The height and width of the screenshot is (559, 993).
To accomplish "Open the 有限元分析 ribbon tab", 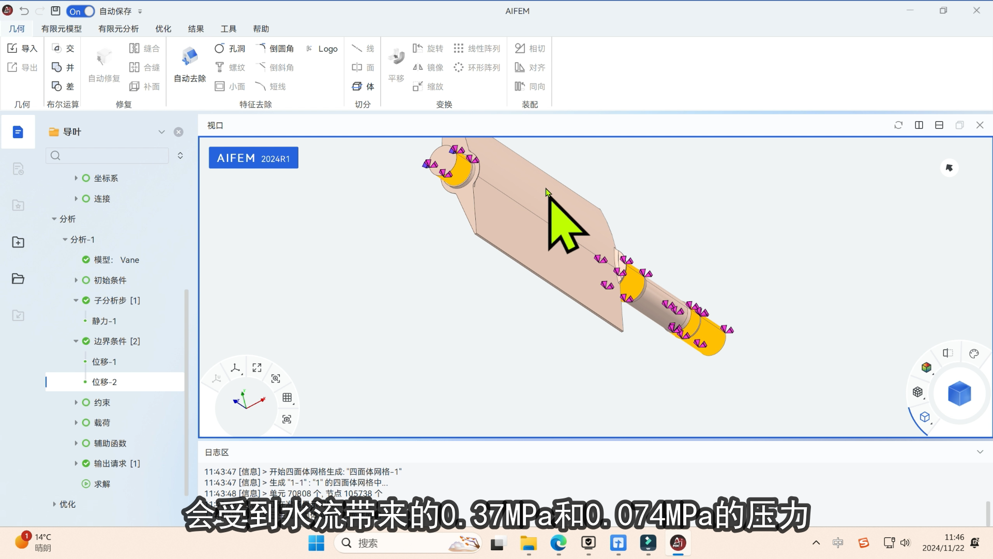I will click(118, 29).
